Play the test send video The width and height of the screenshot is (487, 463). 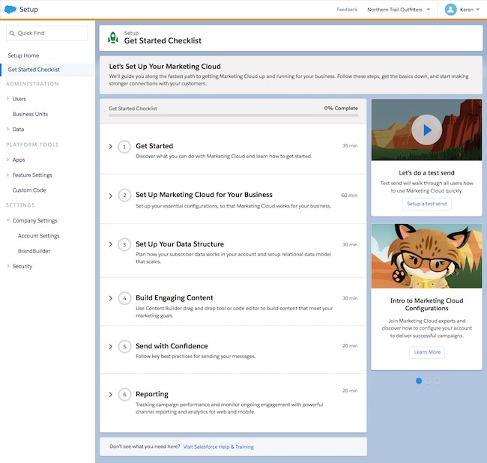[426, 130]
